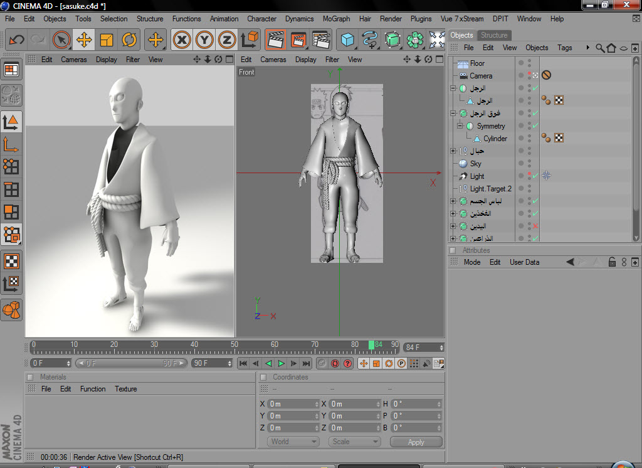Click the spline drawing tool icon
This screenshot has width=642, height=468.
point(370,40)
